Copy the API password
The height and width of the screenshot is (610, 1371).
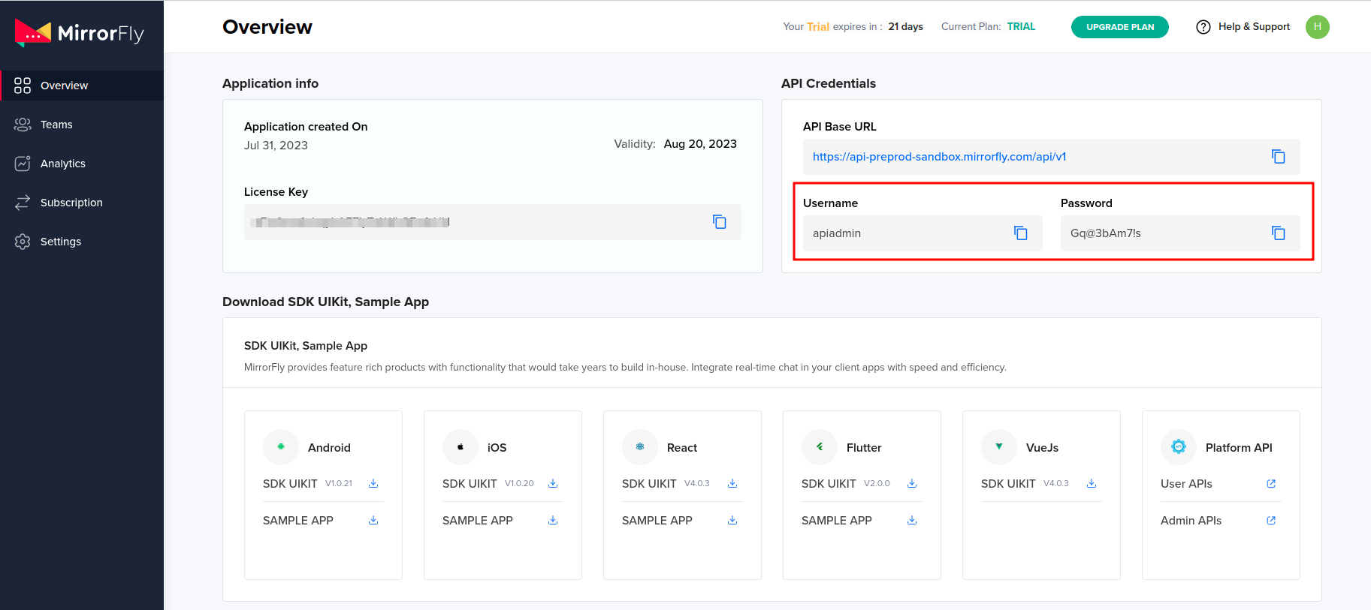[x=1279, y=233]
